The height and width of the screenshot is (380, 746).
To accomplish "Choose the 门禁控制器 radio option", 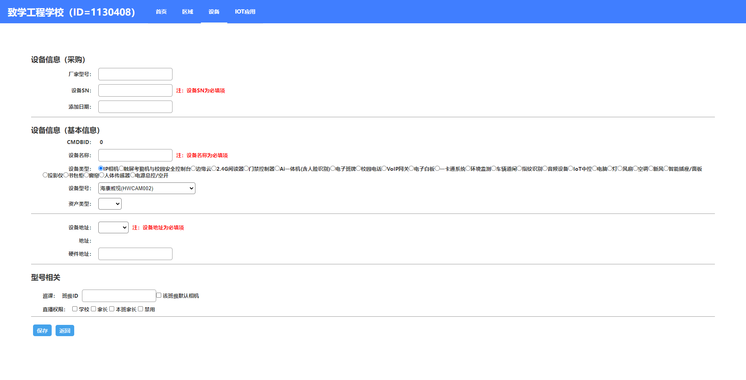I will (246, 168).
